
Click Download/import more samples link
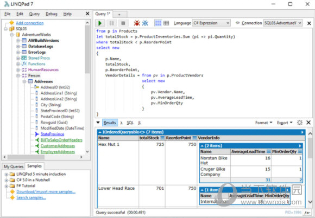pos(46,191)
